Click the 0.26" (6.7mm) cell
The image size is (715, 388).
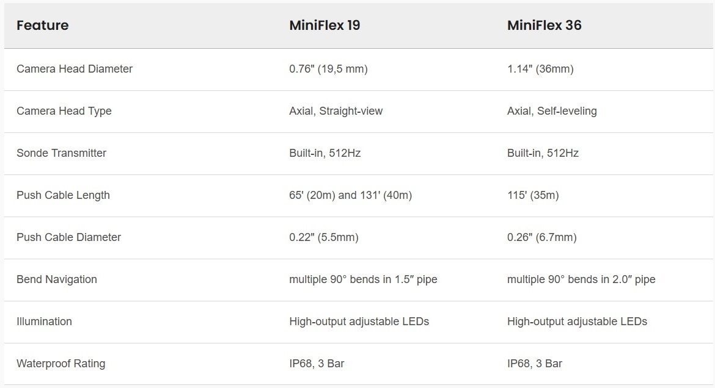pyautogui.click(x=541, y=237)
